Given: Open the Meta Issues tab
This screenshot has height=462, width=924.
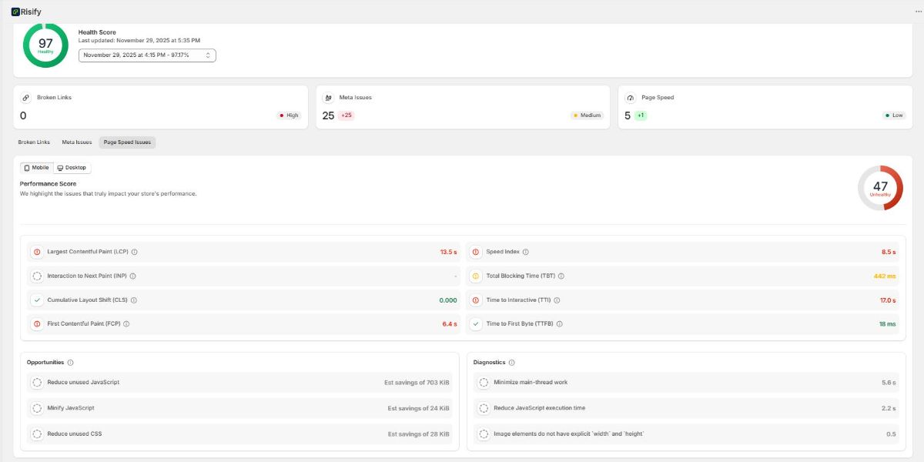Looking at the screenshot, I should (x=77, y=142).
